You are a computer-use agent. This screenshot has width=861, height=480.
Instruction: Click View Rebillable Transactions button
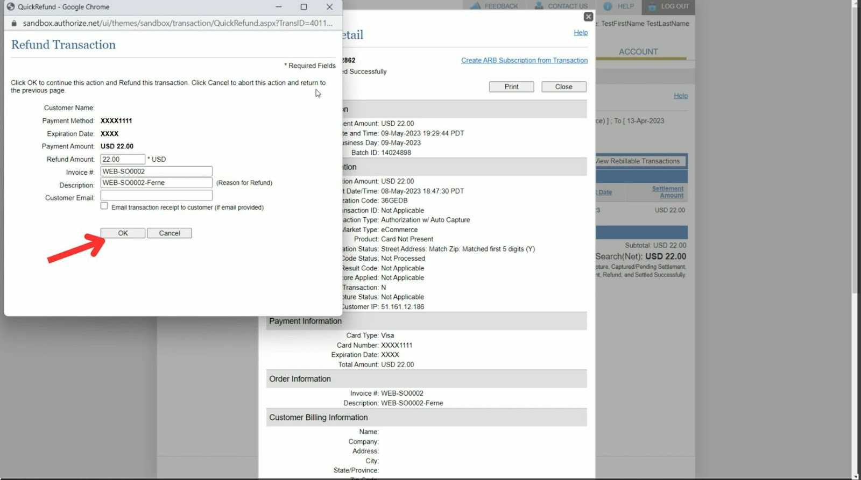639,161
